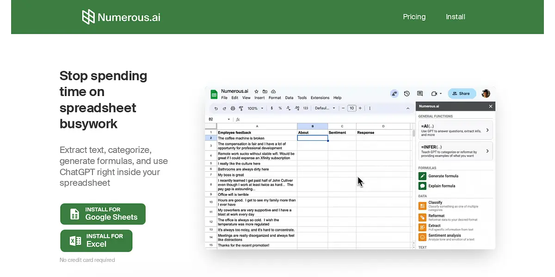Open the Pricing link in header
555x277 pixels.
(x=414, y=17)
